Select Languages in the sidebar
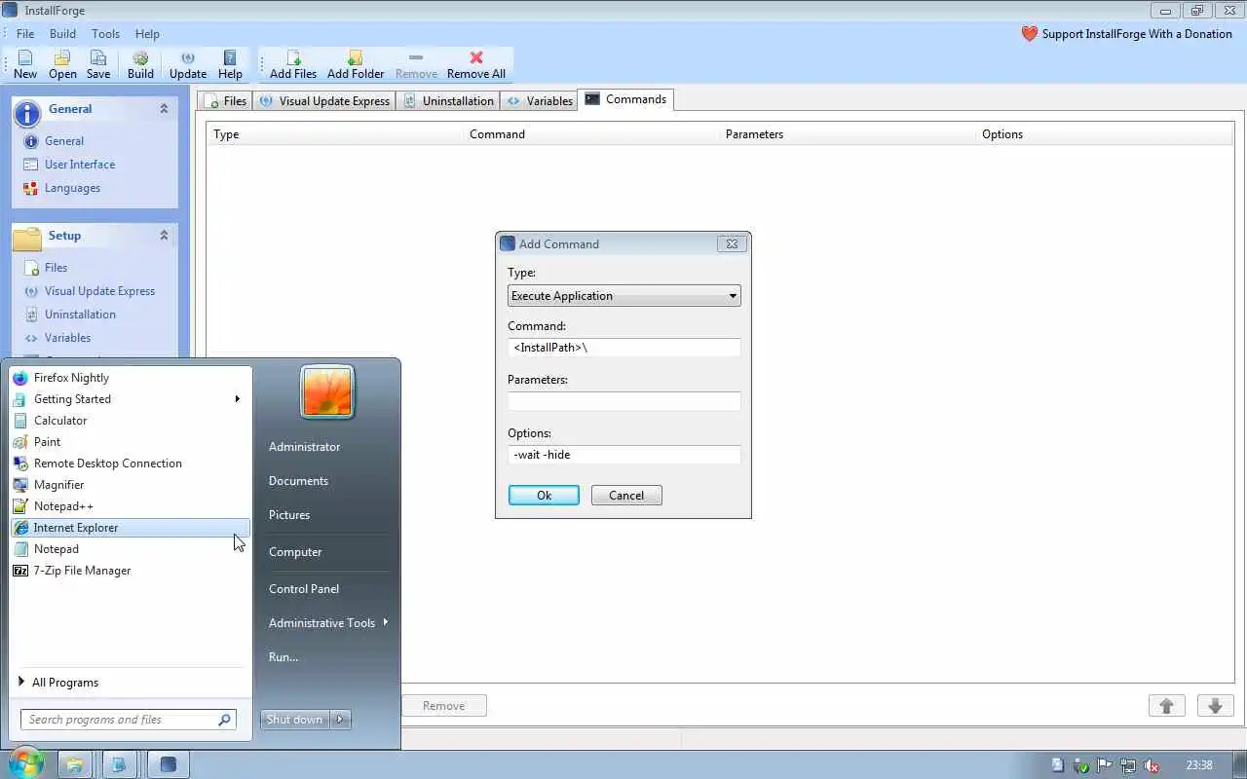 pyautogui.click(x=72, y=188)
